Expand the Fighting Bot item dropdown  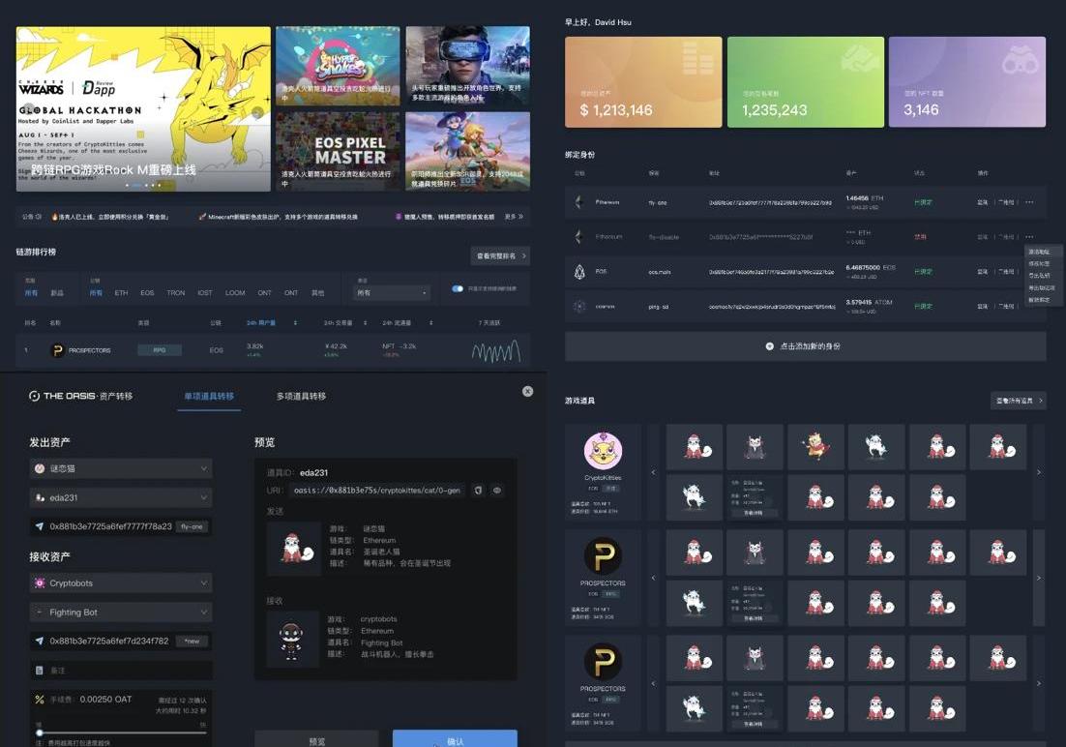(x=121, y=613)
